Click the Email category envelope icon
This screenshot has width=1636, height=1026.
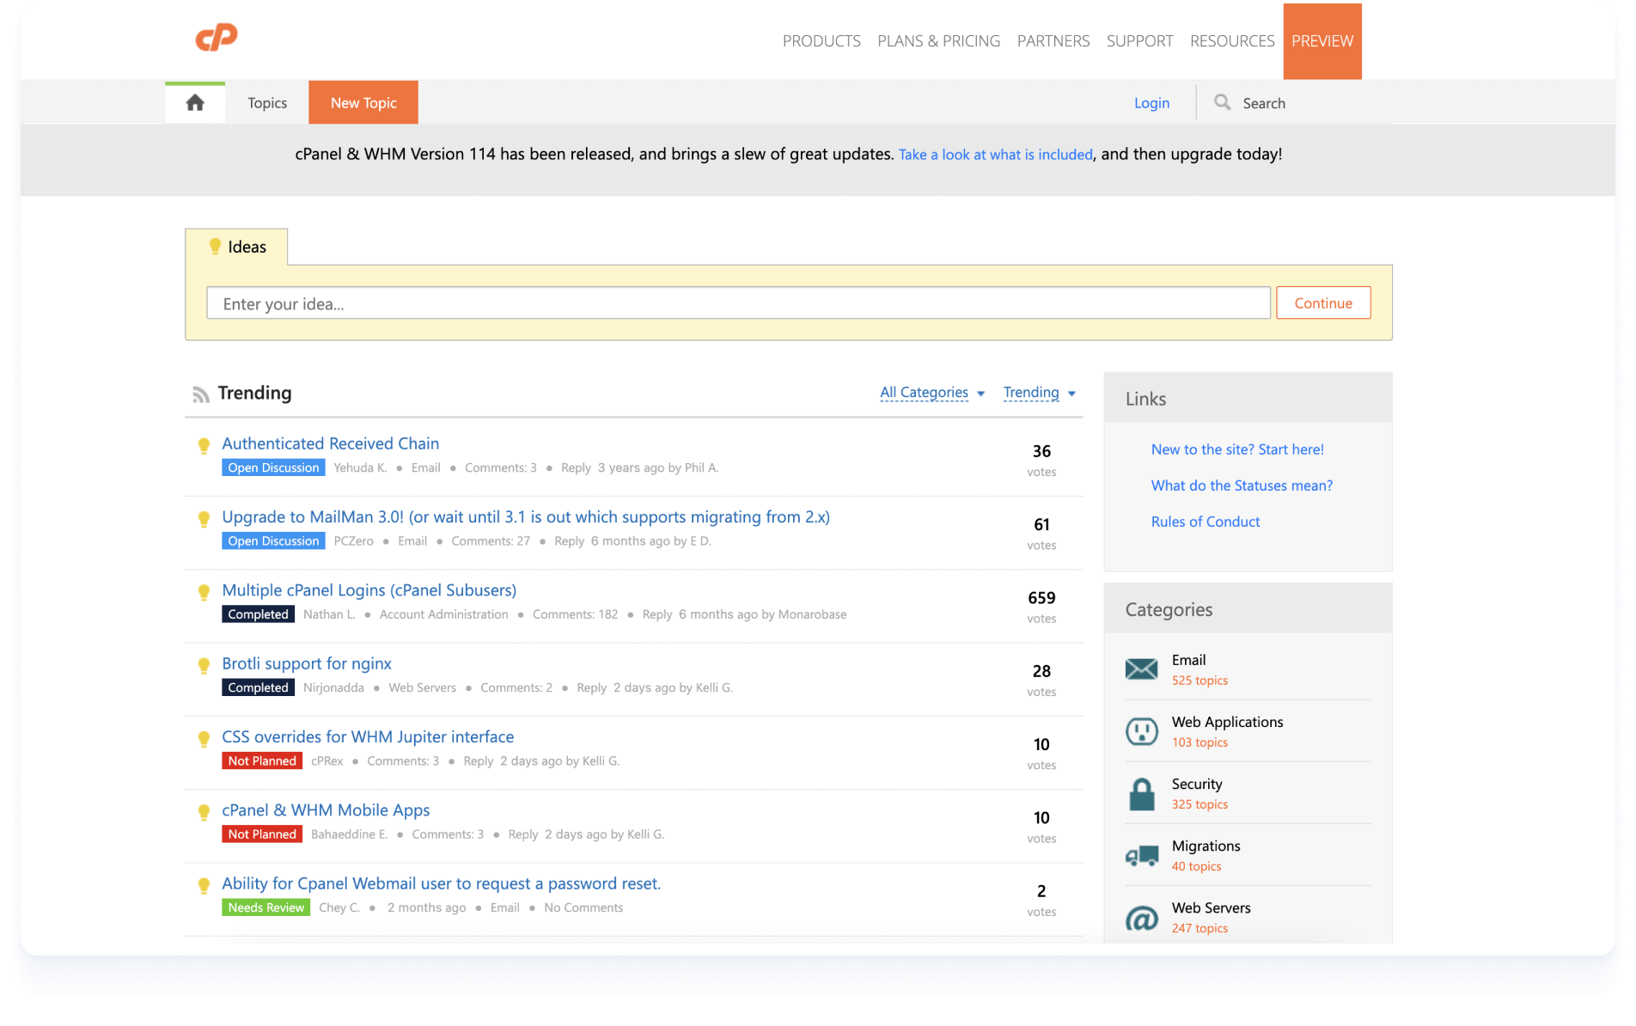pos(1141,669)
